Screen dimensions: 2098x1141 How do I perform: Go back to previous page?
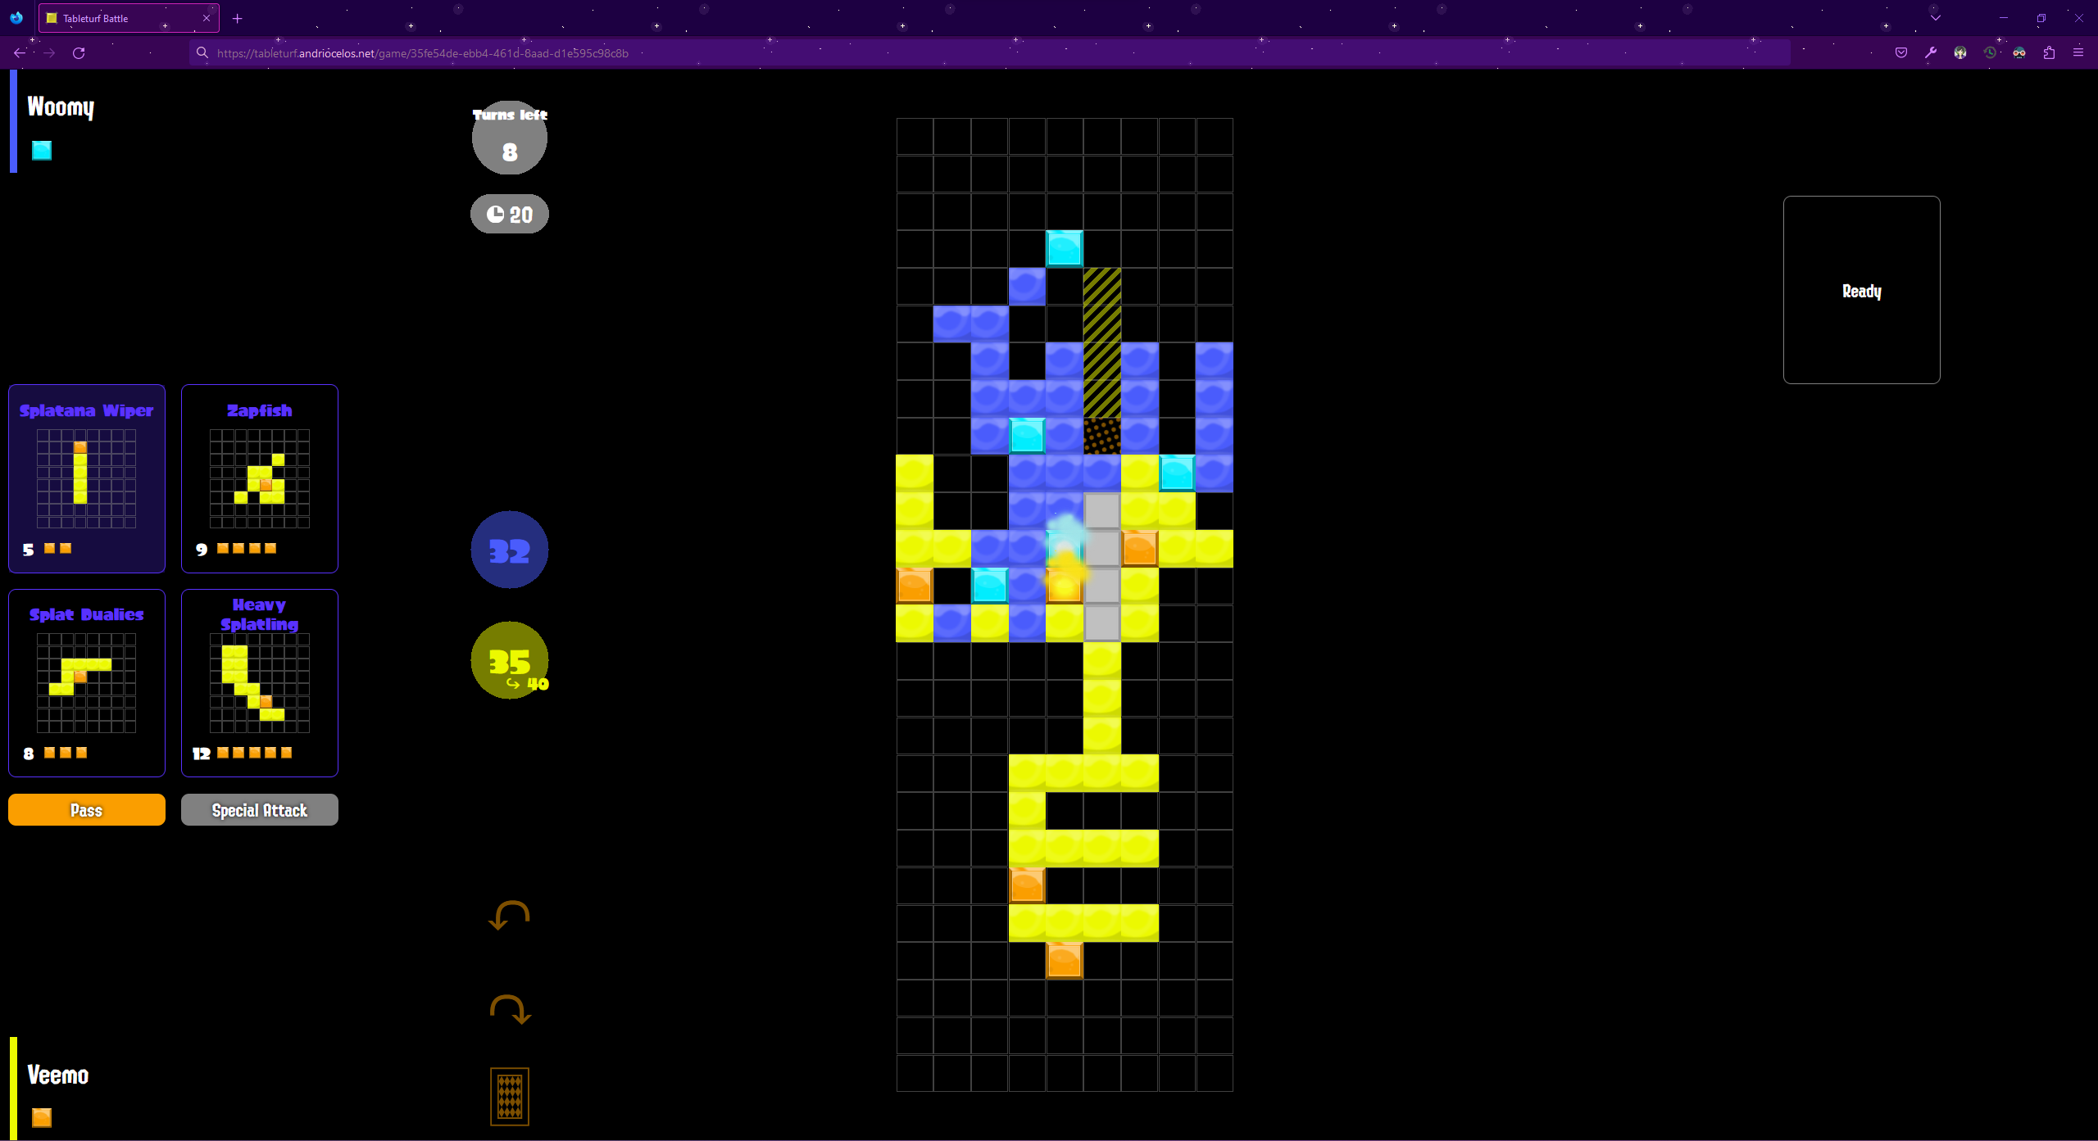(x=20, y=53)
